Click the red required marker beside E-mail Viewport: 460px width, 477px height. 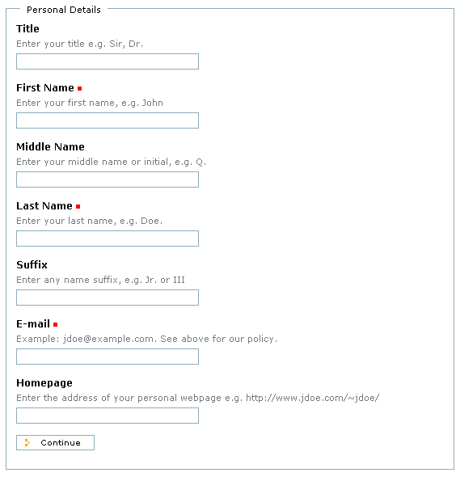coord(55,324)
